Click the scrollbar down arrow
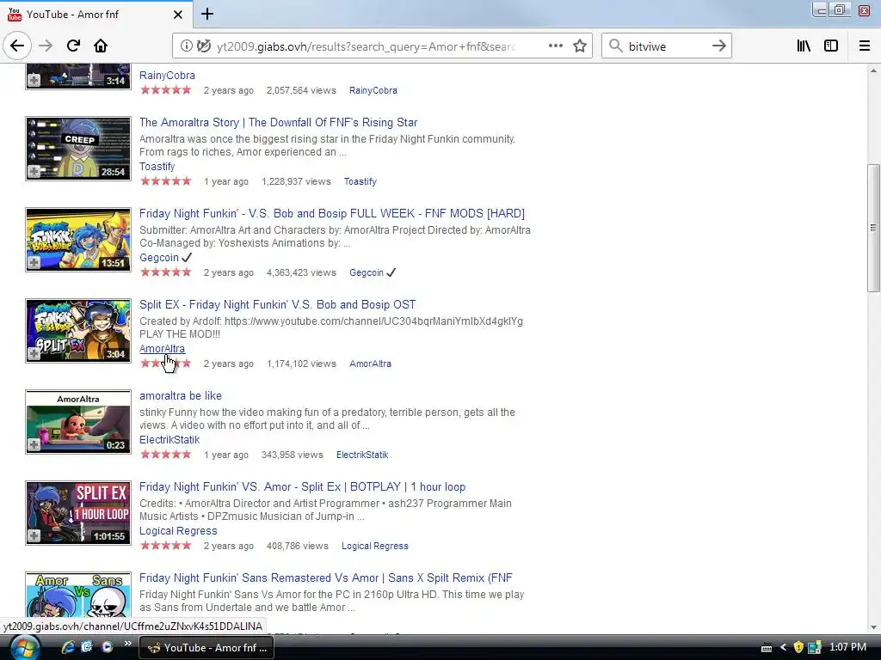881x660 pixels. 872,627
